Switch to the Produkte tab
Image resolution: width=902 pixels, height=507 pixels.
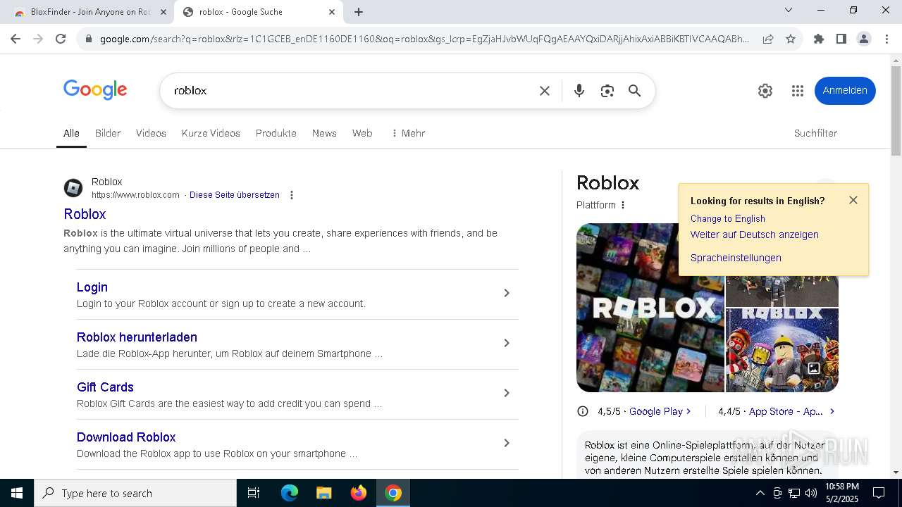click(x=276, y=133)
